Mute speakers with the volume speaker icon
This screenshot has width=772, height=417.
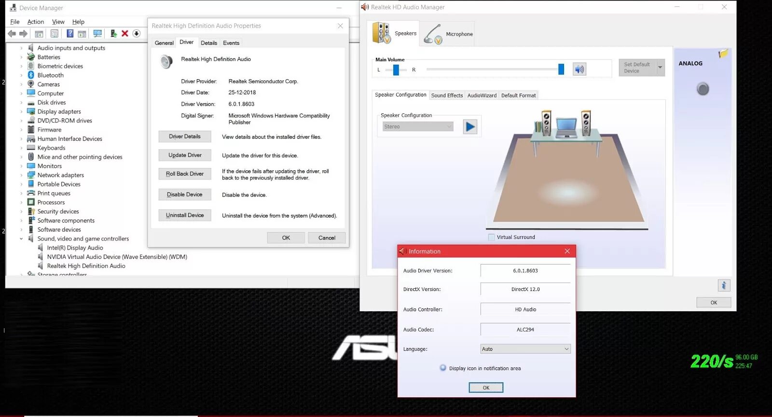tap(579, 69)
